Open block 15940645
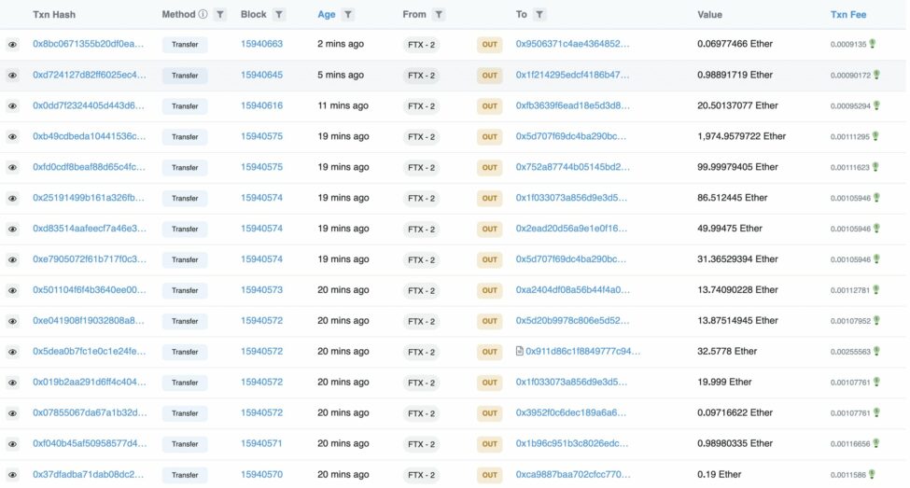This screenshot has width=910, height=488. [x=261, y=75]
